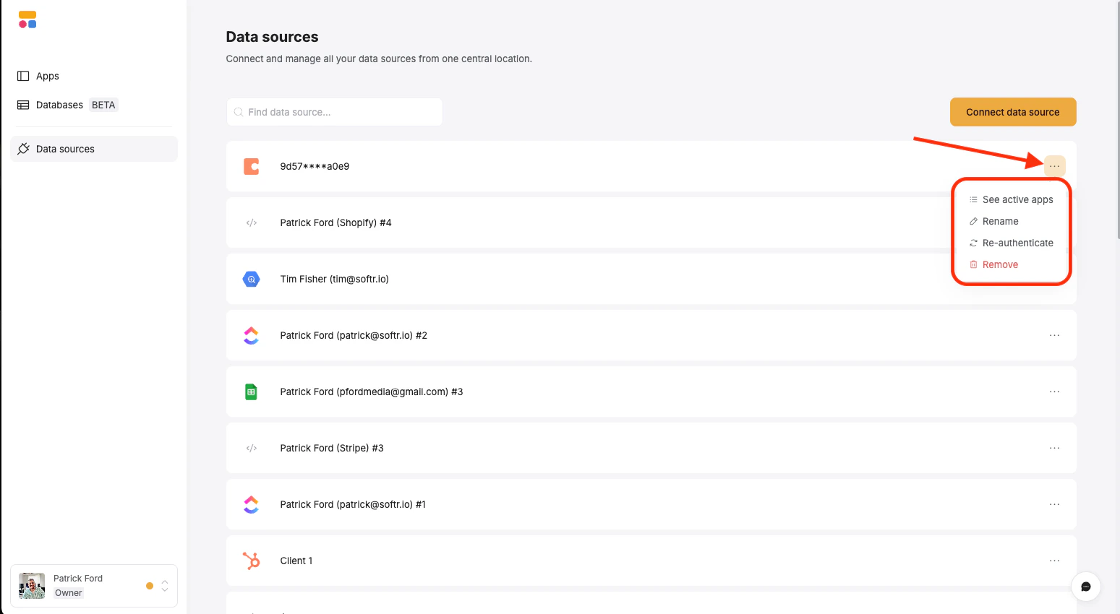
Task: Open options menu for Patrick Ford (Stripe) #3
Action: pyautogui.click(x=1054, y=448)
